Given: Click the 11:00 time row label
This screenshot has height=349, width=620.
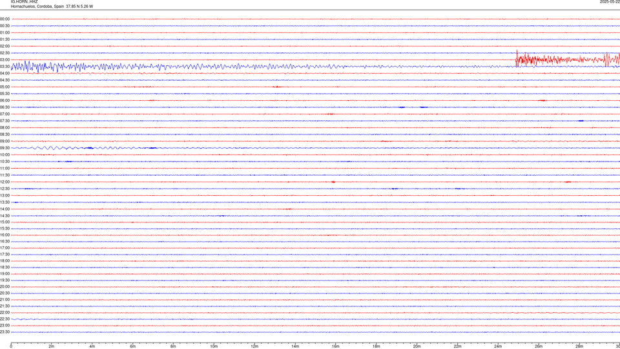Looking at the screenshot, I should 5,168.
